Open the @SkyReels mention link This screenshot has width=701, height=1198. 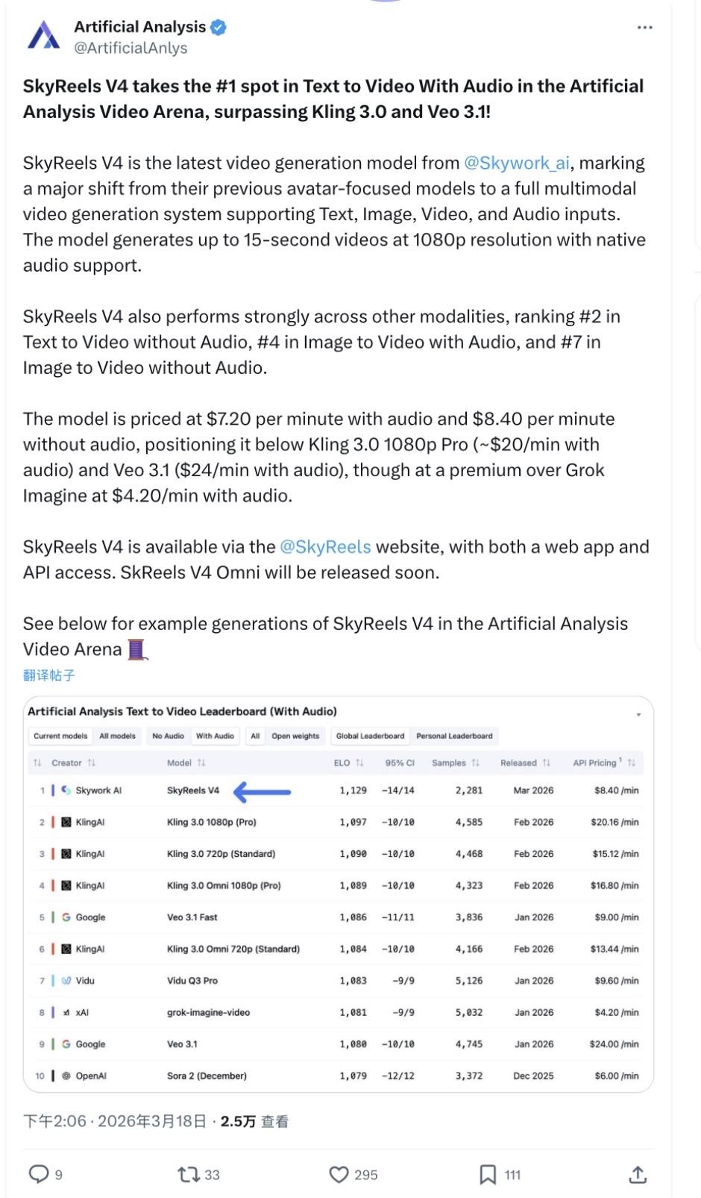click(325, 547)
